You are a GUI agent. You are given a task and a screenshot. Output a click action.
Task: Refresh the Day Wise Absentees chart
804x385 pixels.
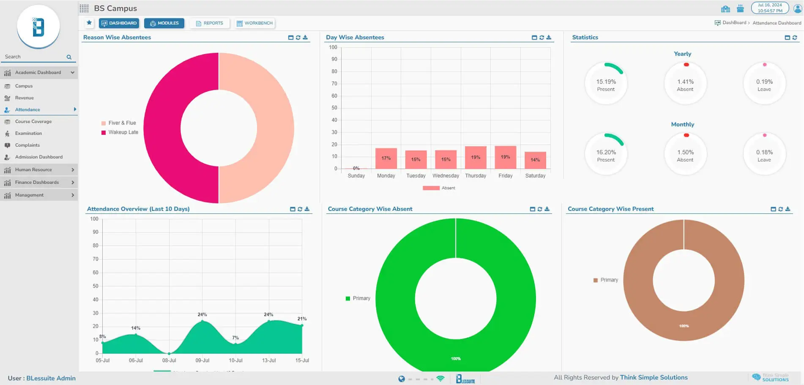541,38
